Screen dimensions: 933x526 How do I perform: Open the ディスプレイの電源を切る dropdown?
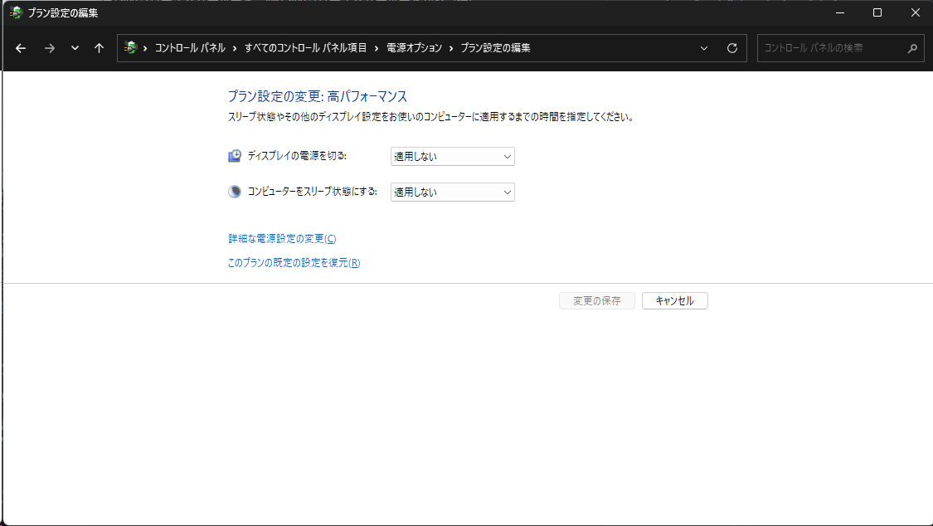452,156
